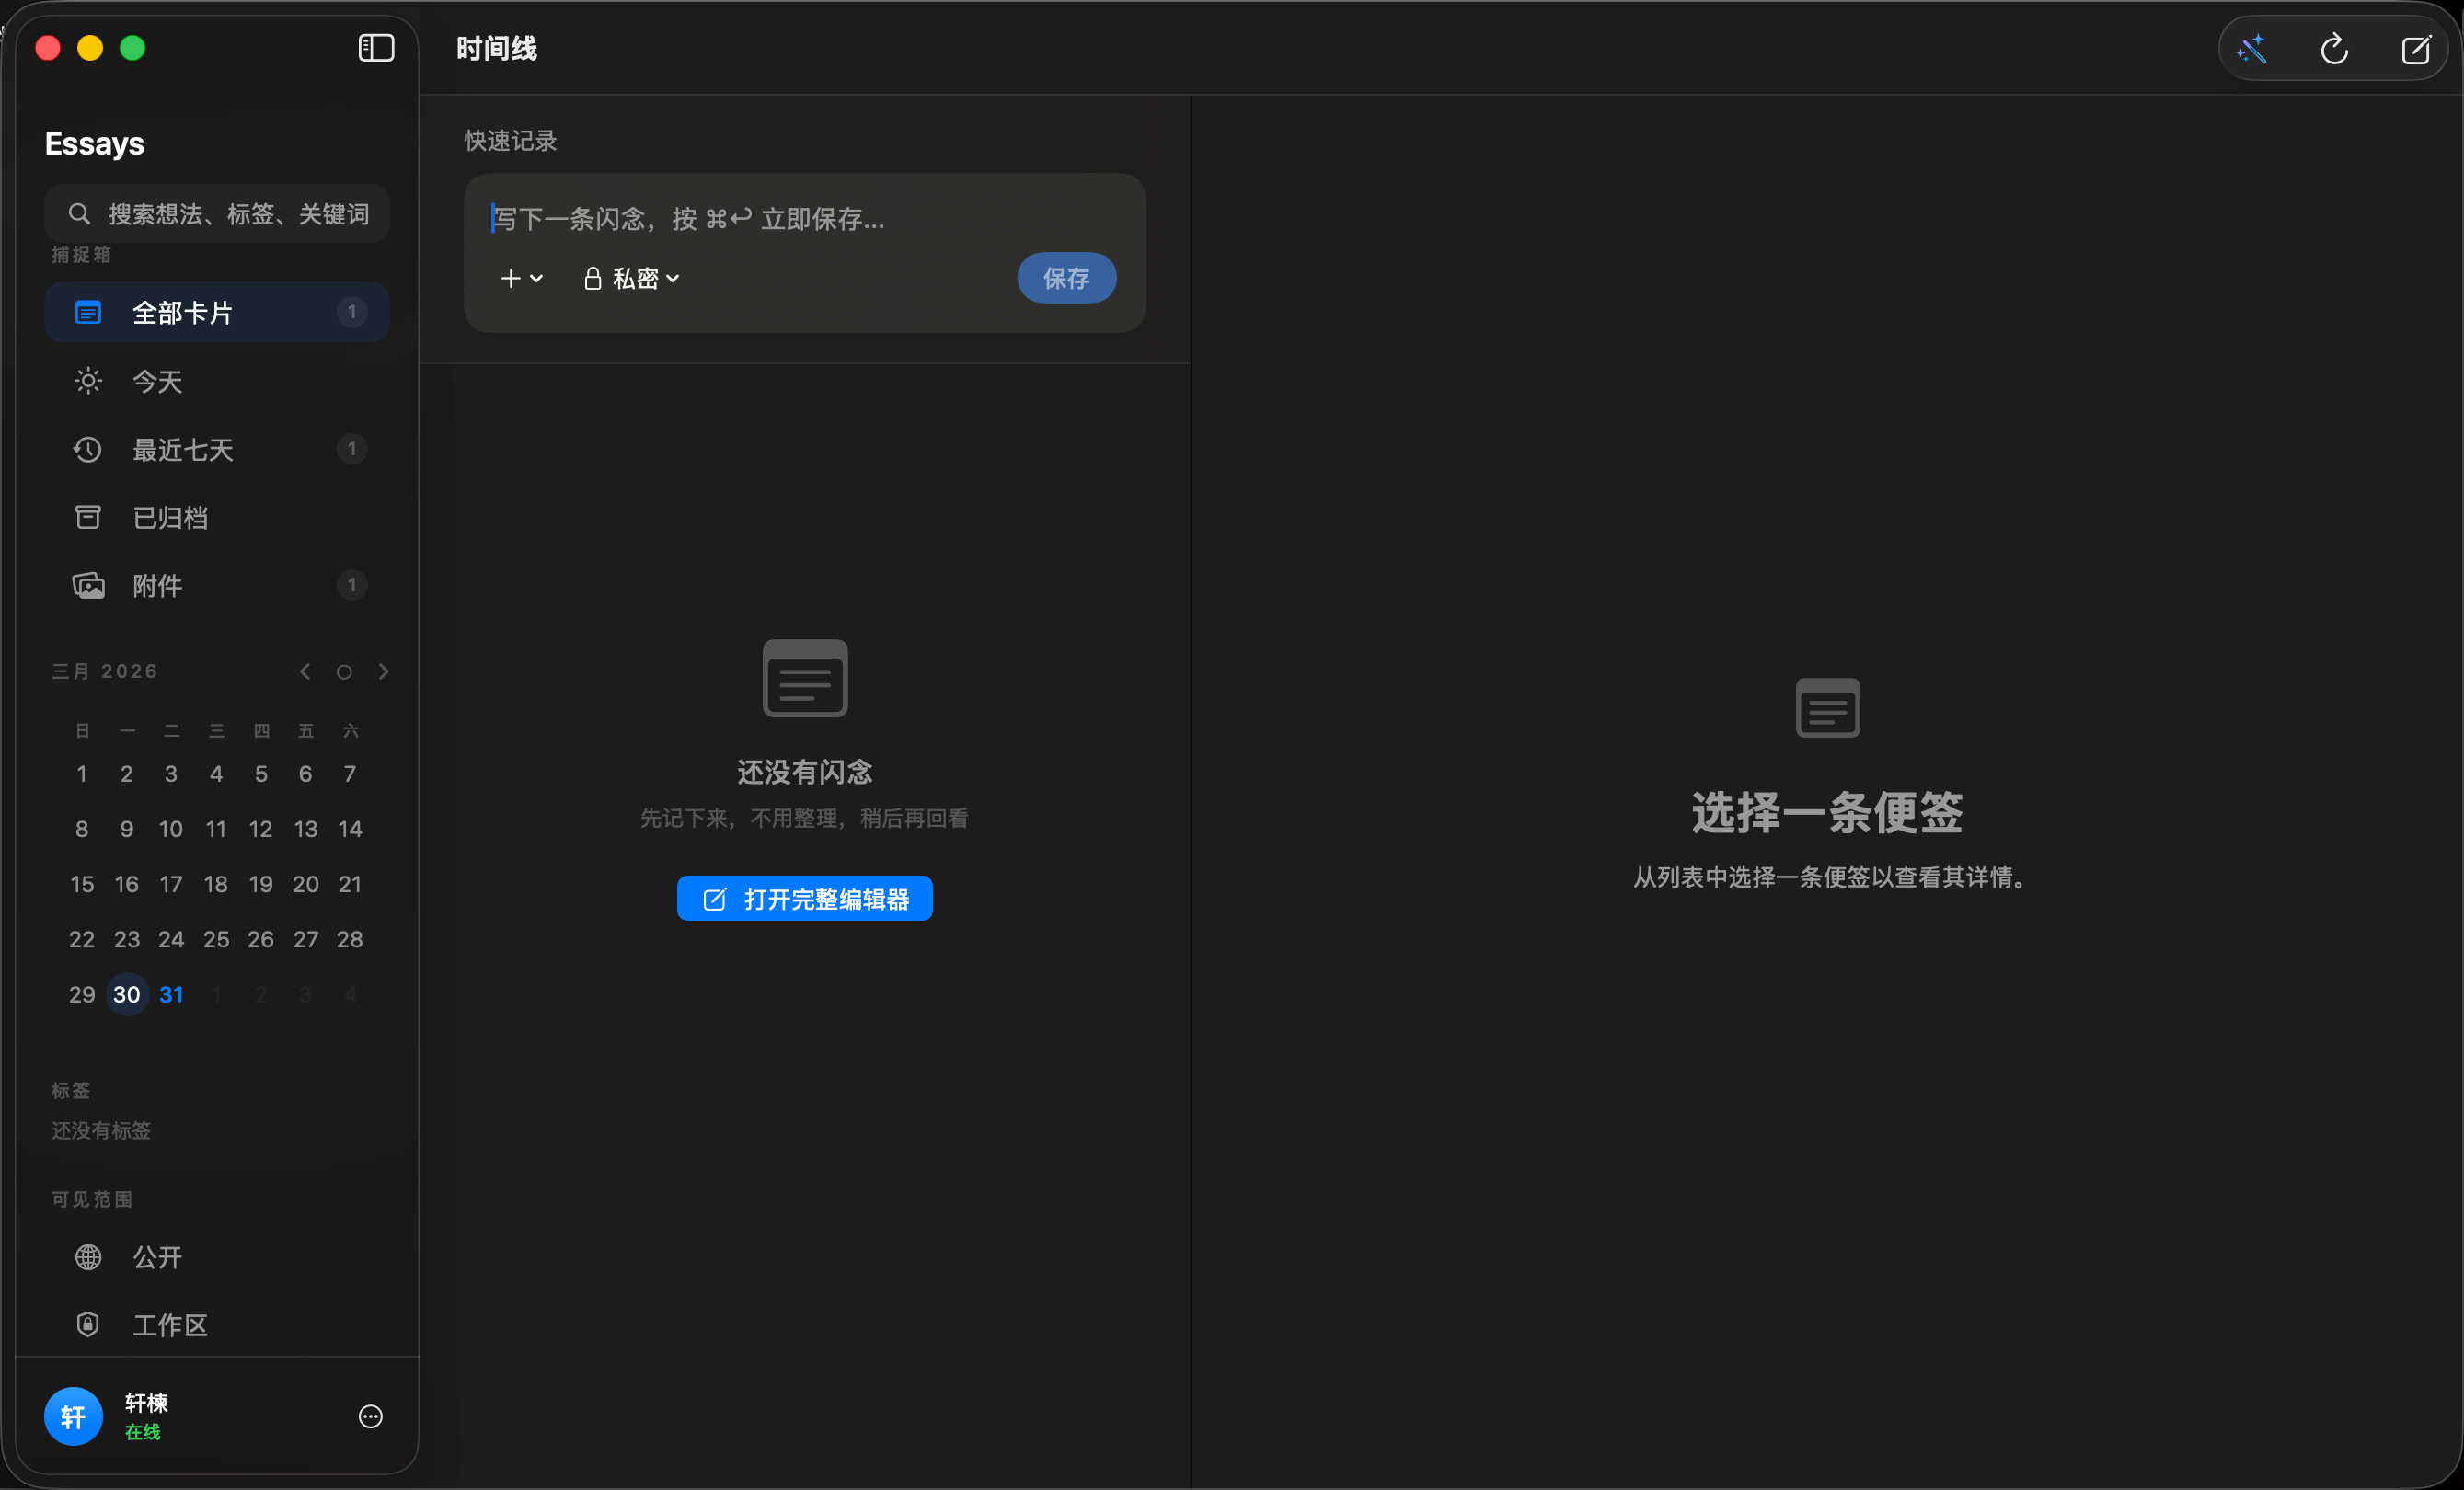Click the magic wand AI icon
The width and height of the screenshot is (2464, 1490).
pyautogui.click(x=2252, y=48)
